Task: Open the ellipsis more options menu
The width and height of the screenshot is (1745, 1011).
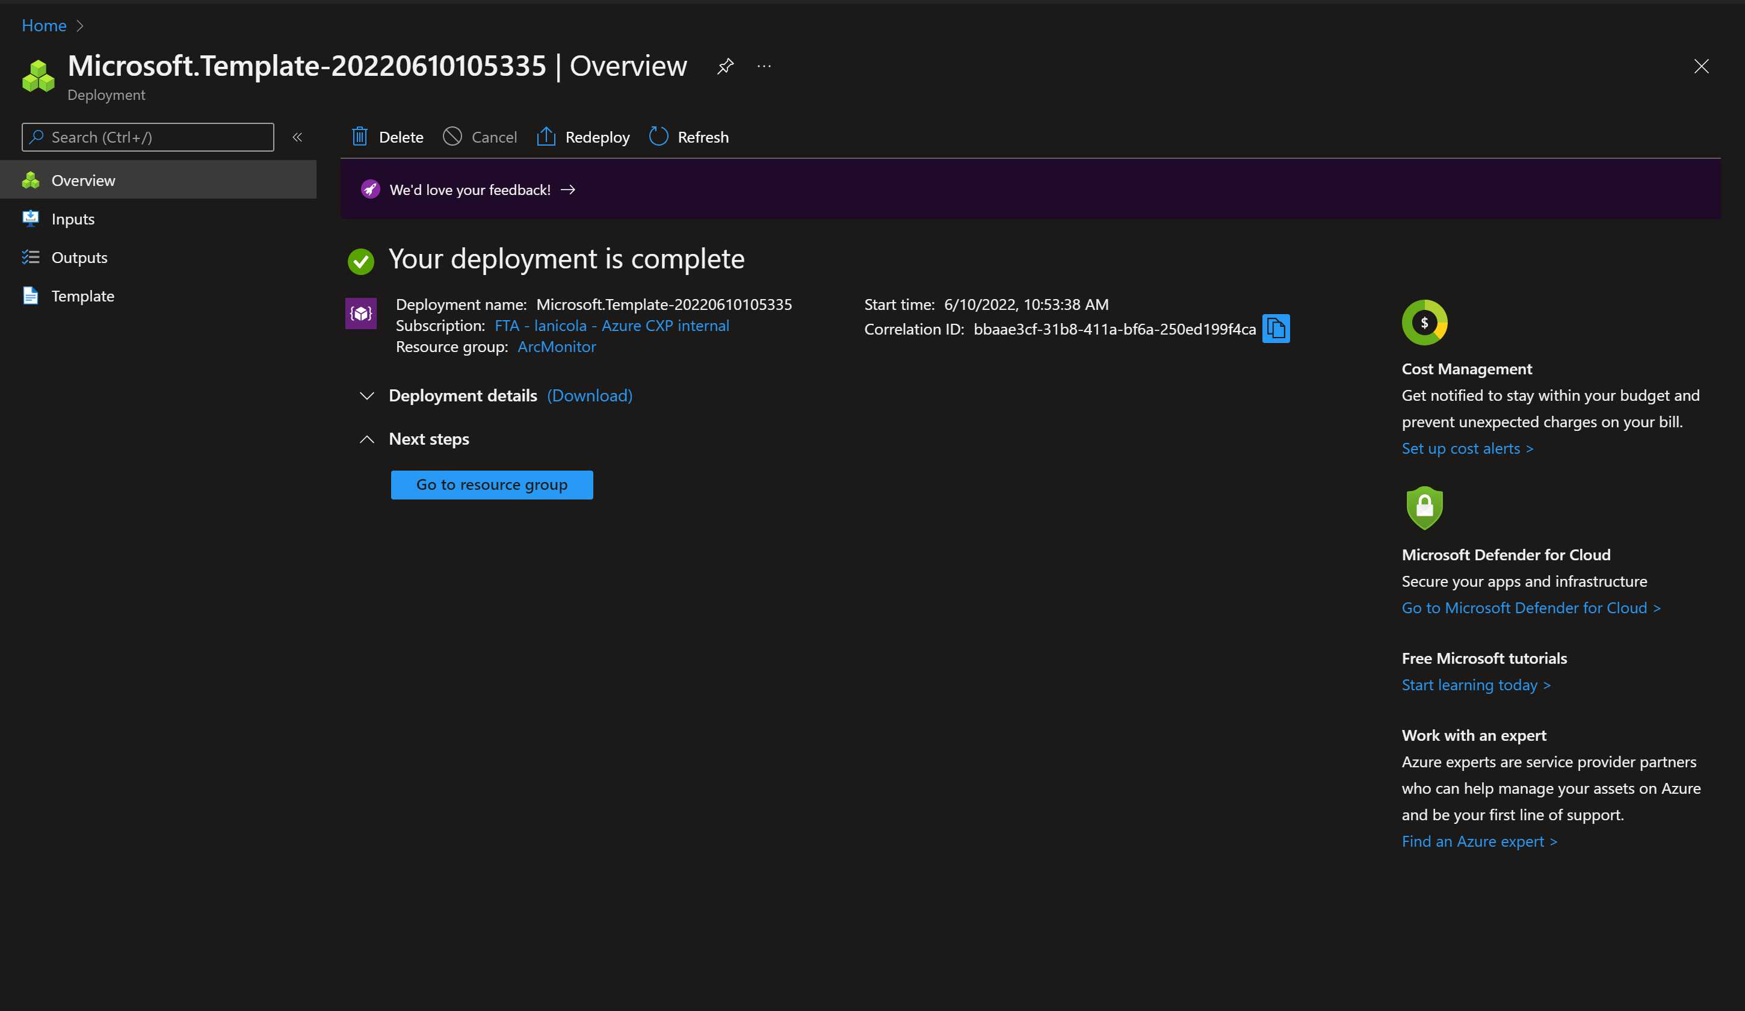Action: click(x=764, y=66)
